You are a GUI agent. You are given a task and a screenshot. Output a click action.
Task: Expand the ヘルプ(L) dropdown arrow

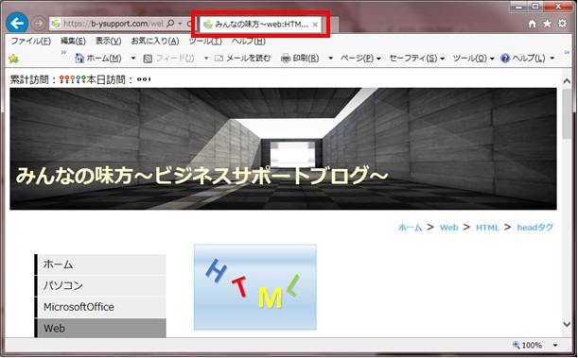[552, 59]
